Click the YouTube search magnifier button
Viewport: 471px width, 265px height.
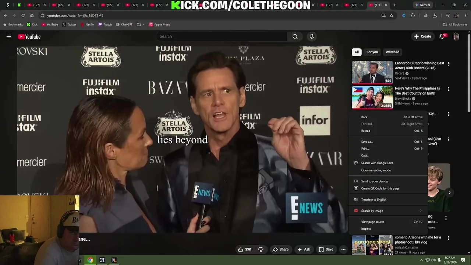pyautogui.click(x=295, y=36)
